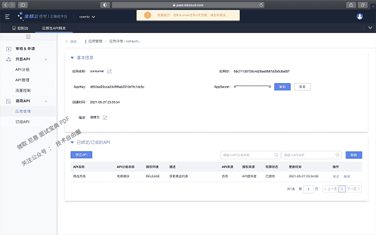Collapse the 基本信息 section
This screenshot has width=376, height=235.
pyautogui.click(x=72, y=57)
